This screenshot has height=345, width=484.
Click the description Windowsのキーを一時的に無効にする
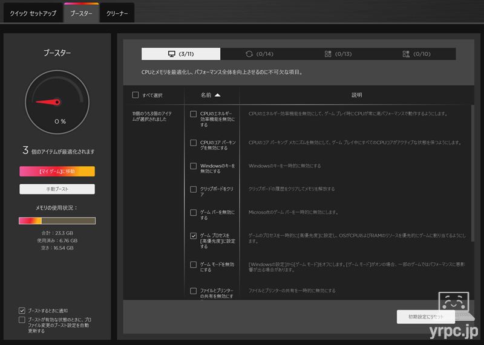click(284, 166)
